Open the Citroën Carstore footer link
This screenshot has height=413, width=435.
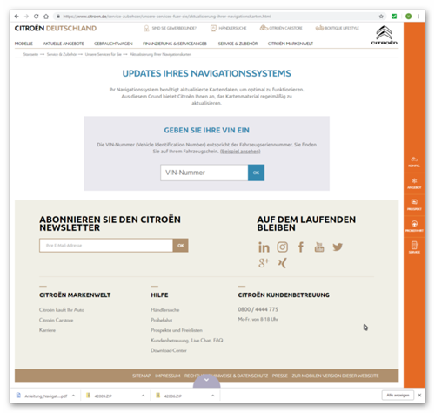click(57, 320)
